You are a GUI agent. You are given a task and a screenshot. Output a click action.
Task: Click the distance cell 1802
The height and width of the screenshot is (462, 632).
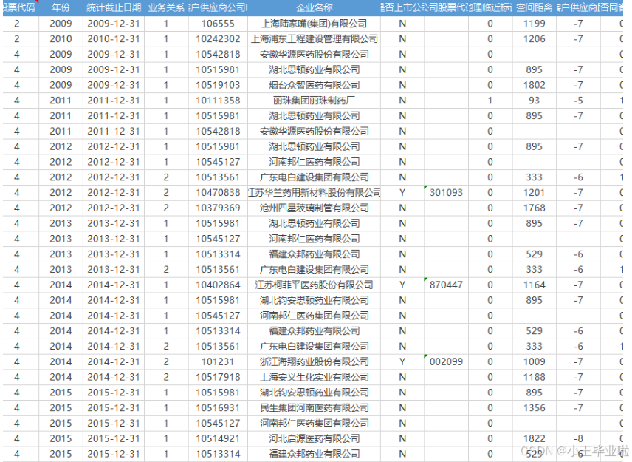point(534,85)
